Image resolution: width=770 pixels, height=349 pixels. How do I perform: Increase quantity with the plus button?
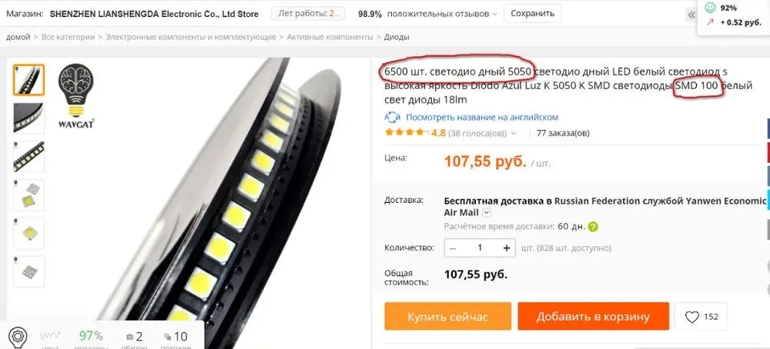click(x=507, y=248)
